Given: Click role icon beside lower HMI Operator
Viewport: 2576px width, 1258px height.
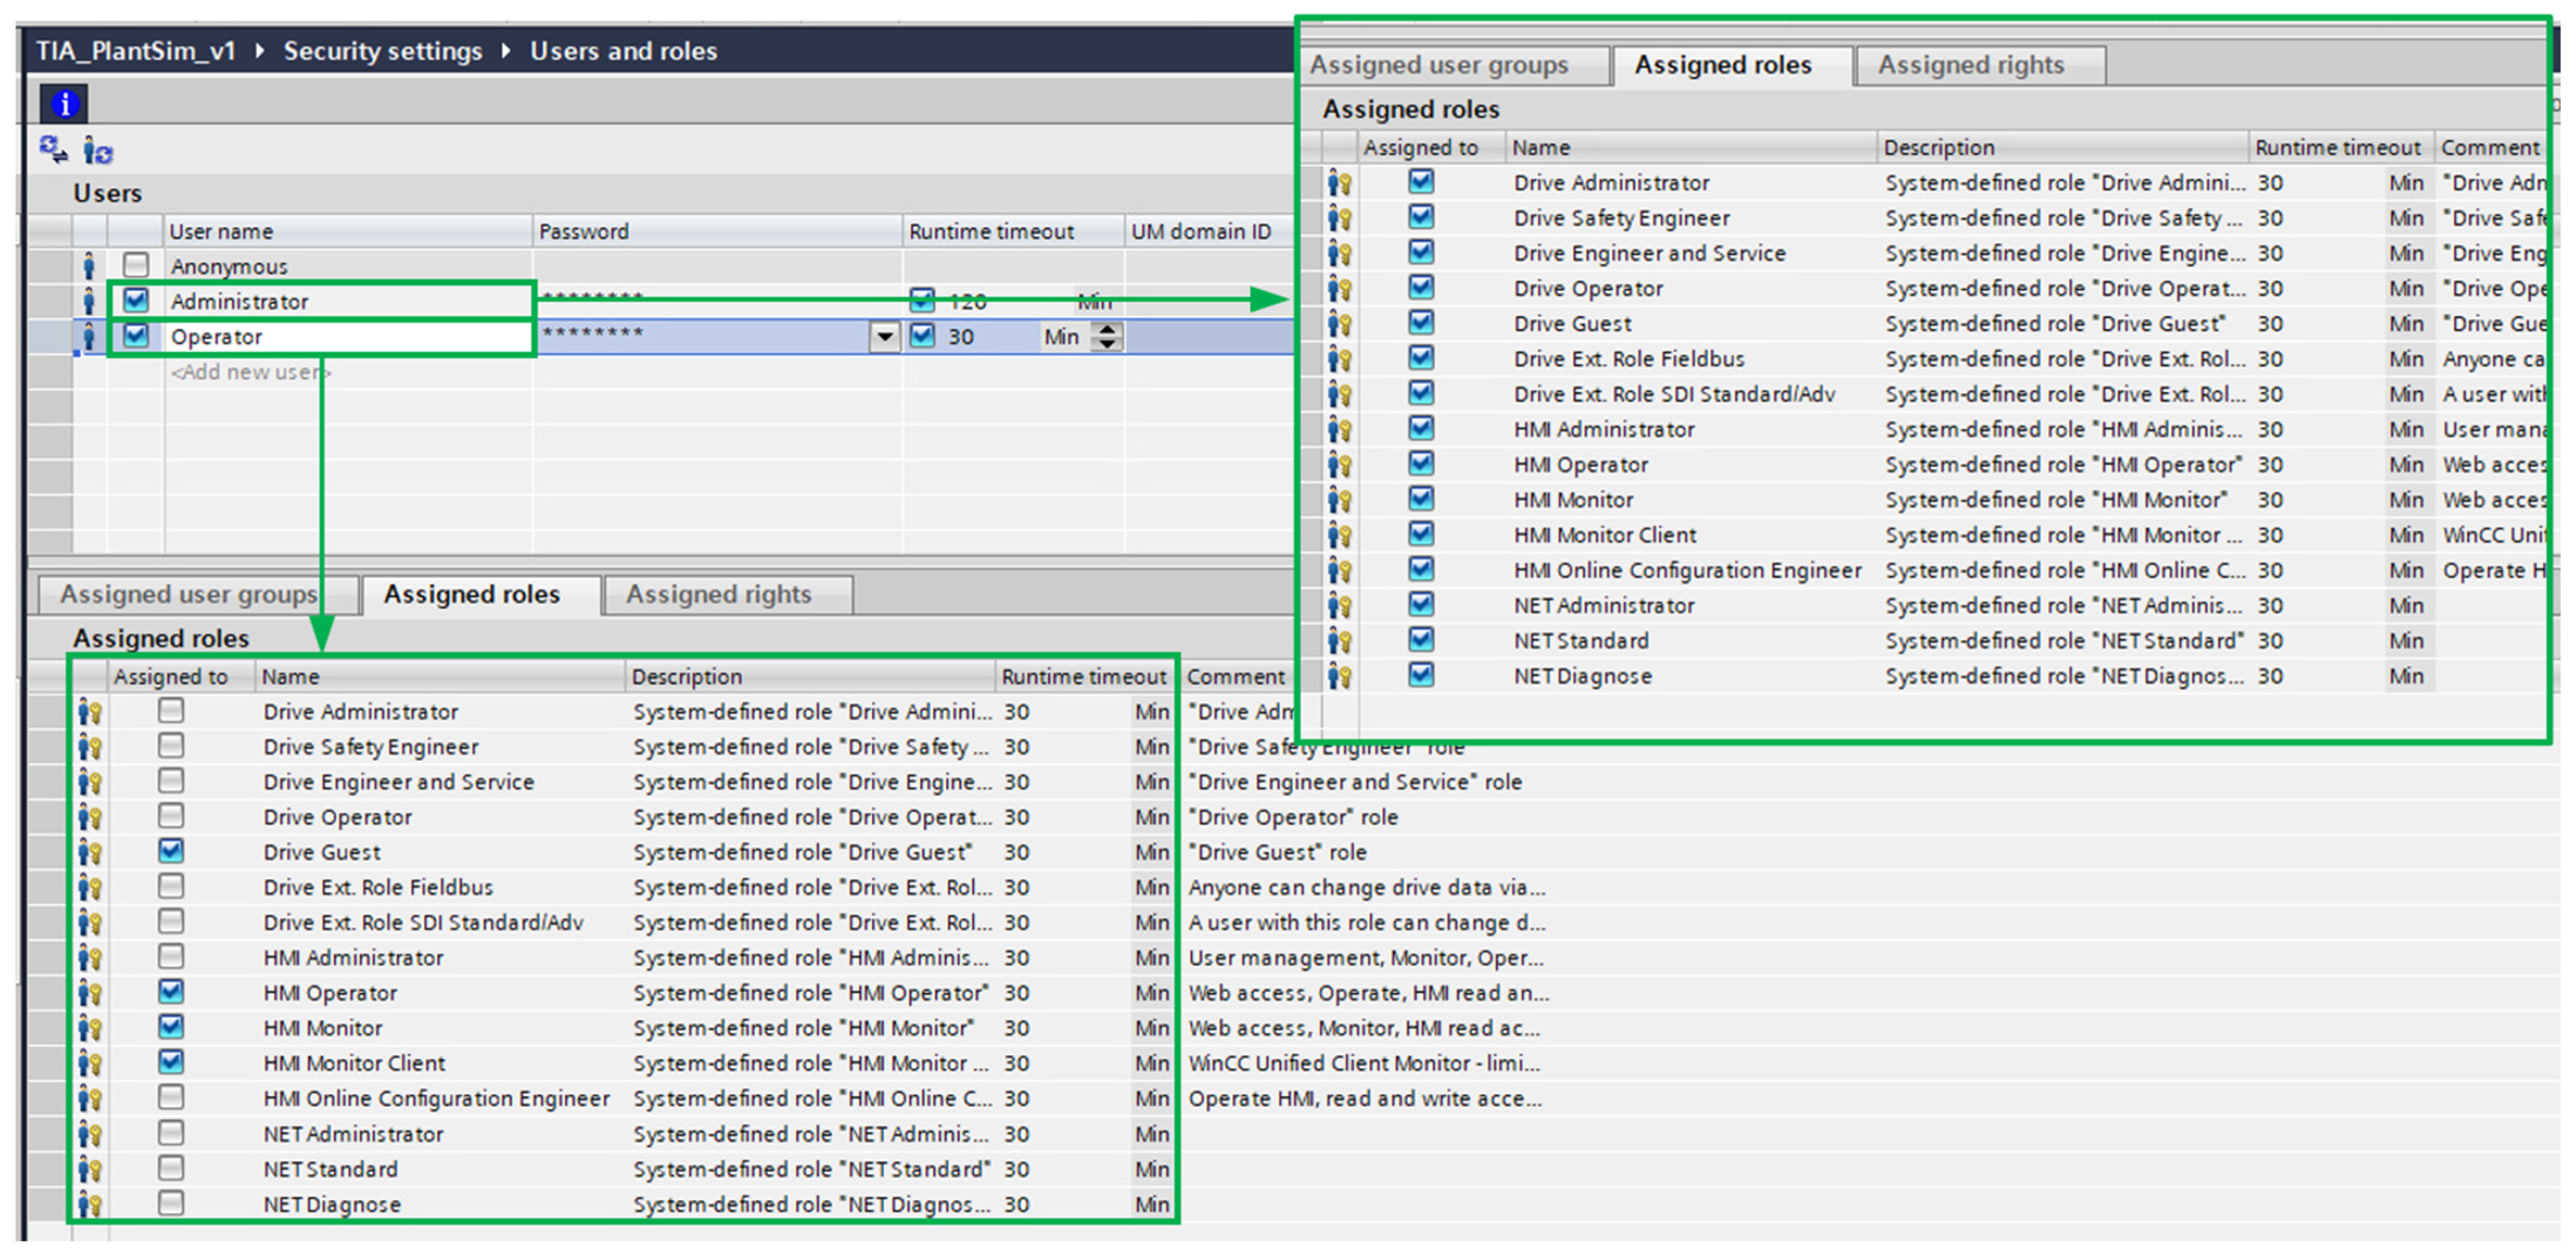Looking at the screenshot, I should coord(90,993).
